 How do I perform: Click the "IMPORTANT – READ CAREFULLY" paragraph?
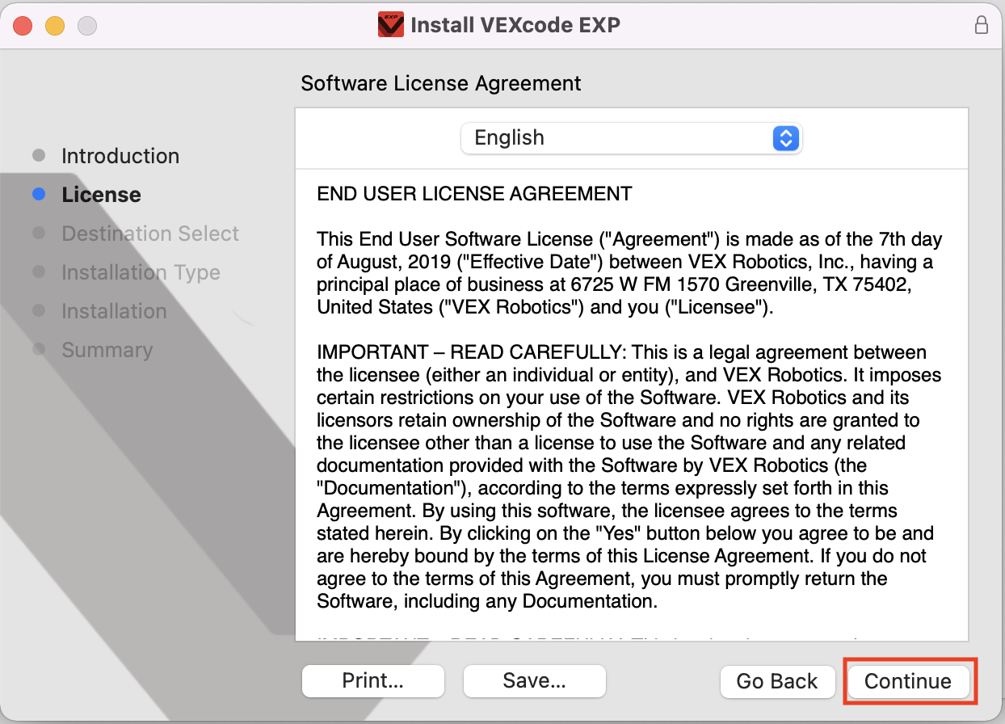click(629, 477)
